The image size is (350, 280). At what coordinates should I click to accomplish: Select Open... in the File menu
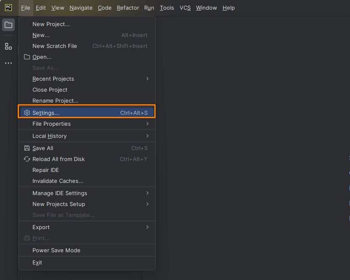(x=87, y=57)
